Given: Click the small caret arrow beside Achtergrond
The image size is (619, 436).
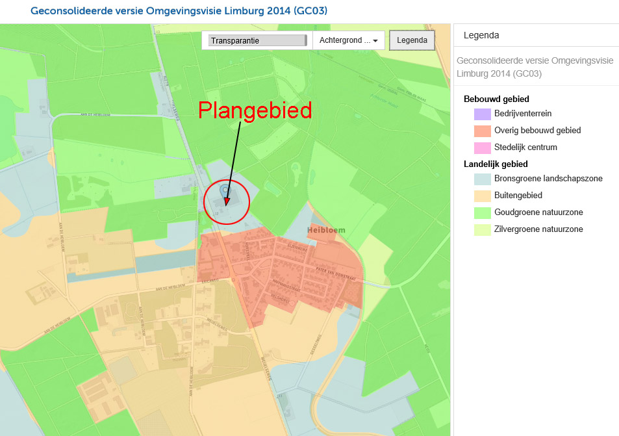Looking at the screenshot, I should 375,41.
